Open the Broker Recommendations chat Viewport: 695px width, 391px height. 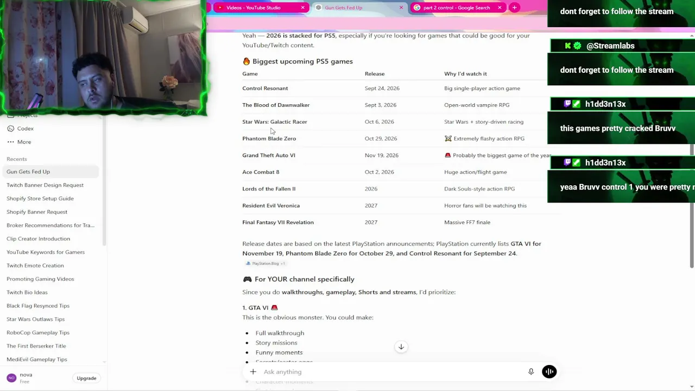click(x=50, y=225)
